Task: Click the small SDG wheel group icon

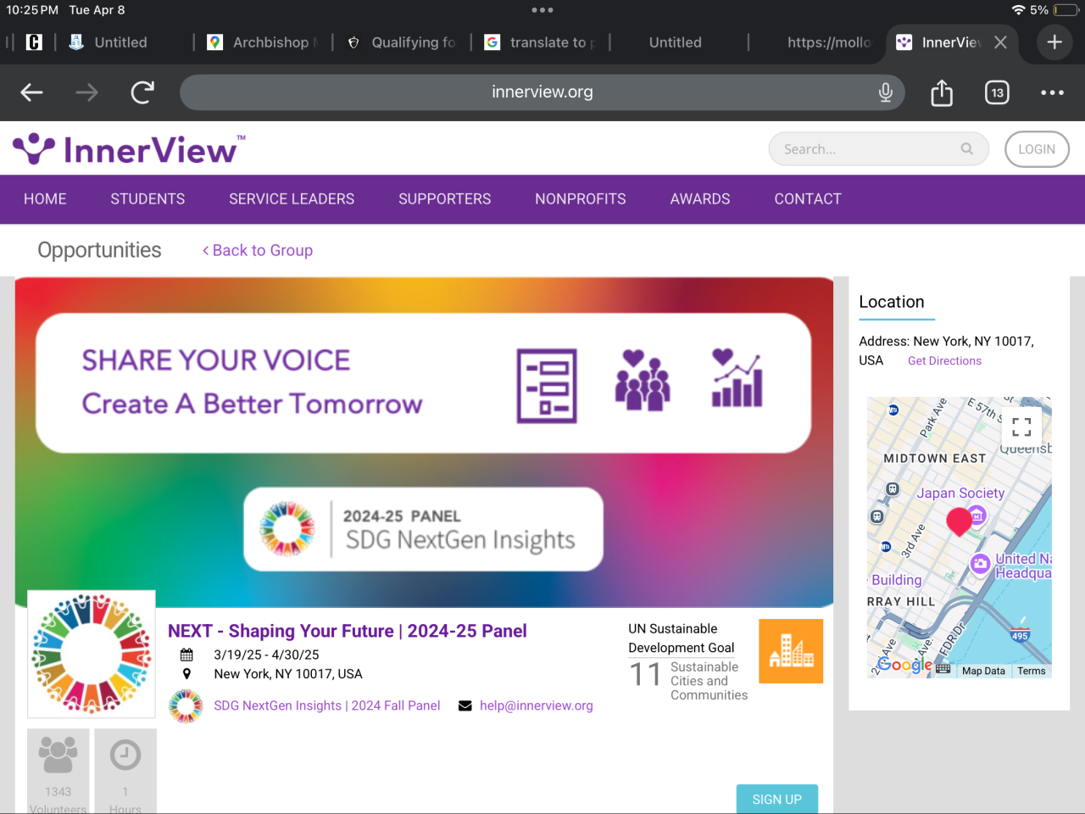Action: (186, 705)
